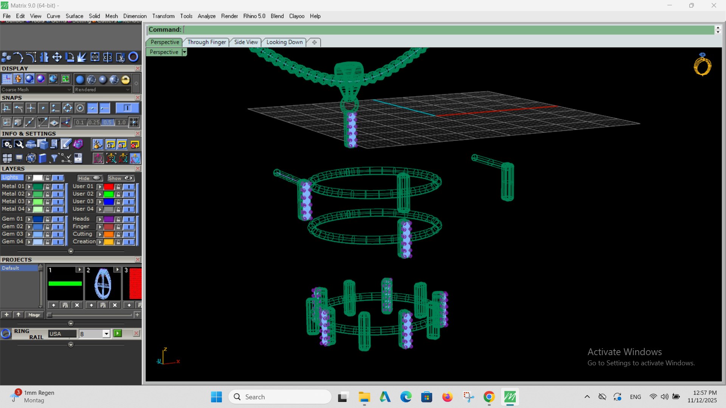726x408 pixels.
Task: Open the projects Mngr button
Action: [x=34, y=315]
